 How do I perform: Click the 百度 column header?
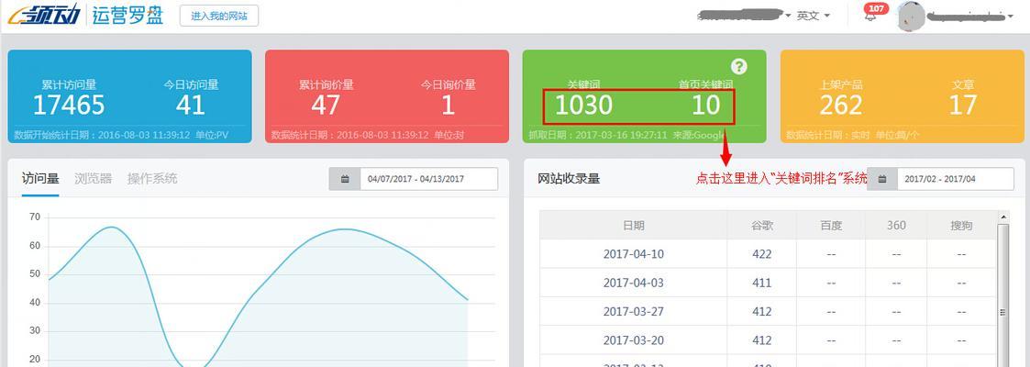click(831, 225)
